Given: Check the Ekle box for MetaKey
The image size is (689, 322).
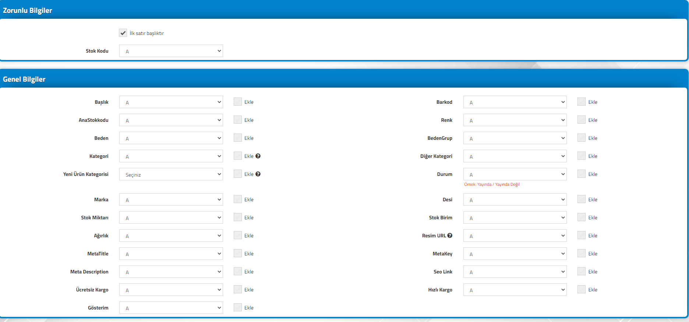Looking at the screenshot, I should click(582, 253).
